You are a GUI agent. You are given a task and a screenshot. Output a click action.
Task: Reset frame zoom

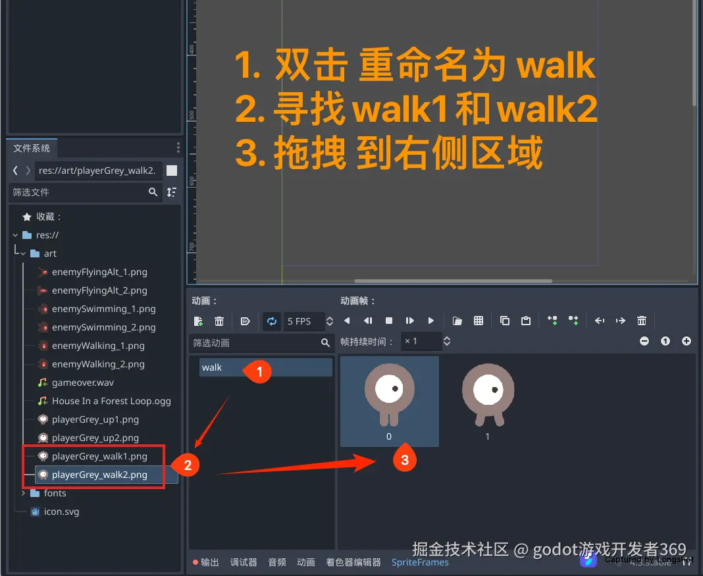665,341
